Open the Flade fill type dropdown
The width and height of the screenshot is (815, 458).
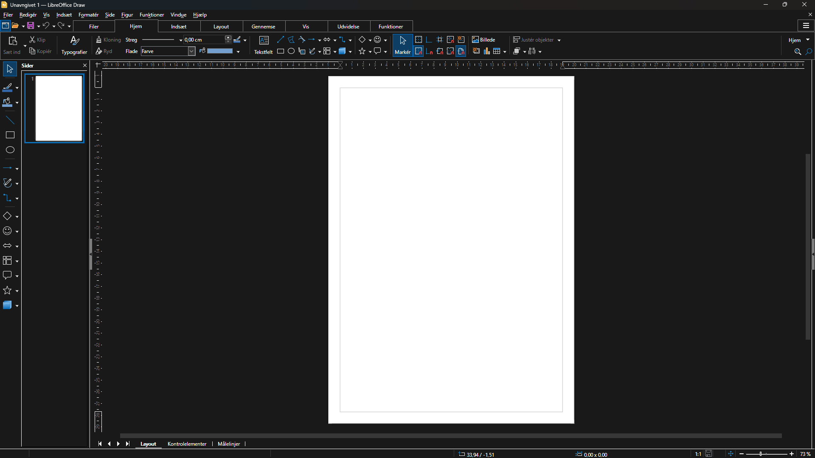pos(191,51)
